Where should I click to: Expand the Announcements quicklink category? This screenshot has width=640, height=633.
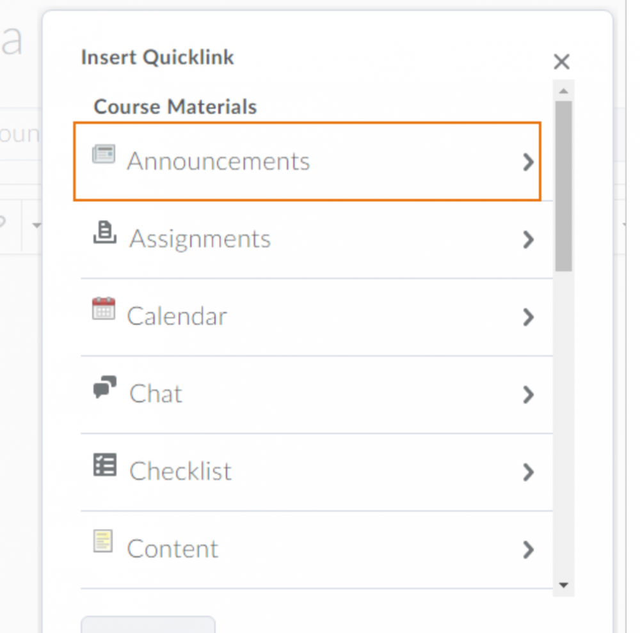coord(529,162)
